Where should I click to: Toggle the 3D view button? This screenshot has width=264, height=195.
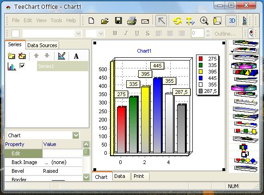pos(232,21)
